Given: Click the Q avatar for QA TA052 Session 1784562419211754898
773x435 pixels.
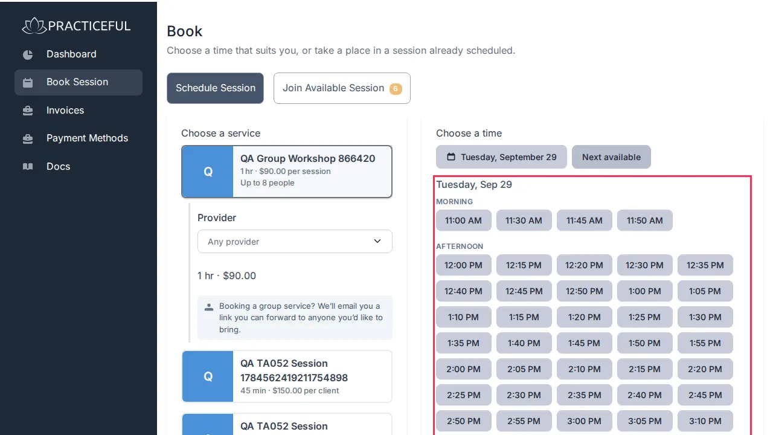Looking at the screenshot, I should coord(208,376).
